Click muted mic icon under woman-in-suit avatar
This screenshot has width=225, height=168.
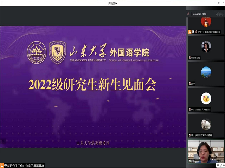pos(190,58)
